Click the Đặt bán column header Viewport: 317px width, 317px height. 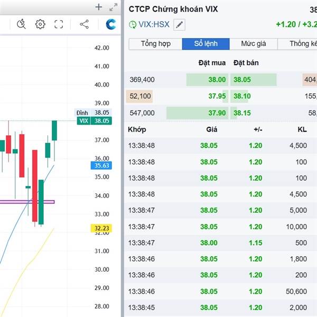246,63
